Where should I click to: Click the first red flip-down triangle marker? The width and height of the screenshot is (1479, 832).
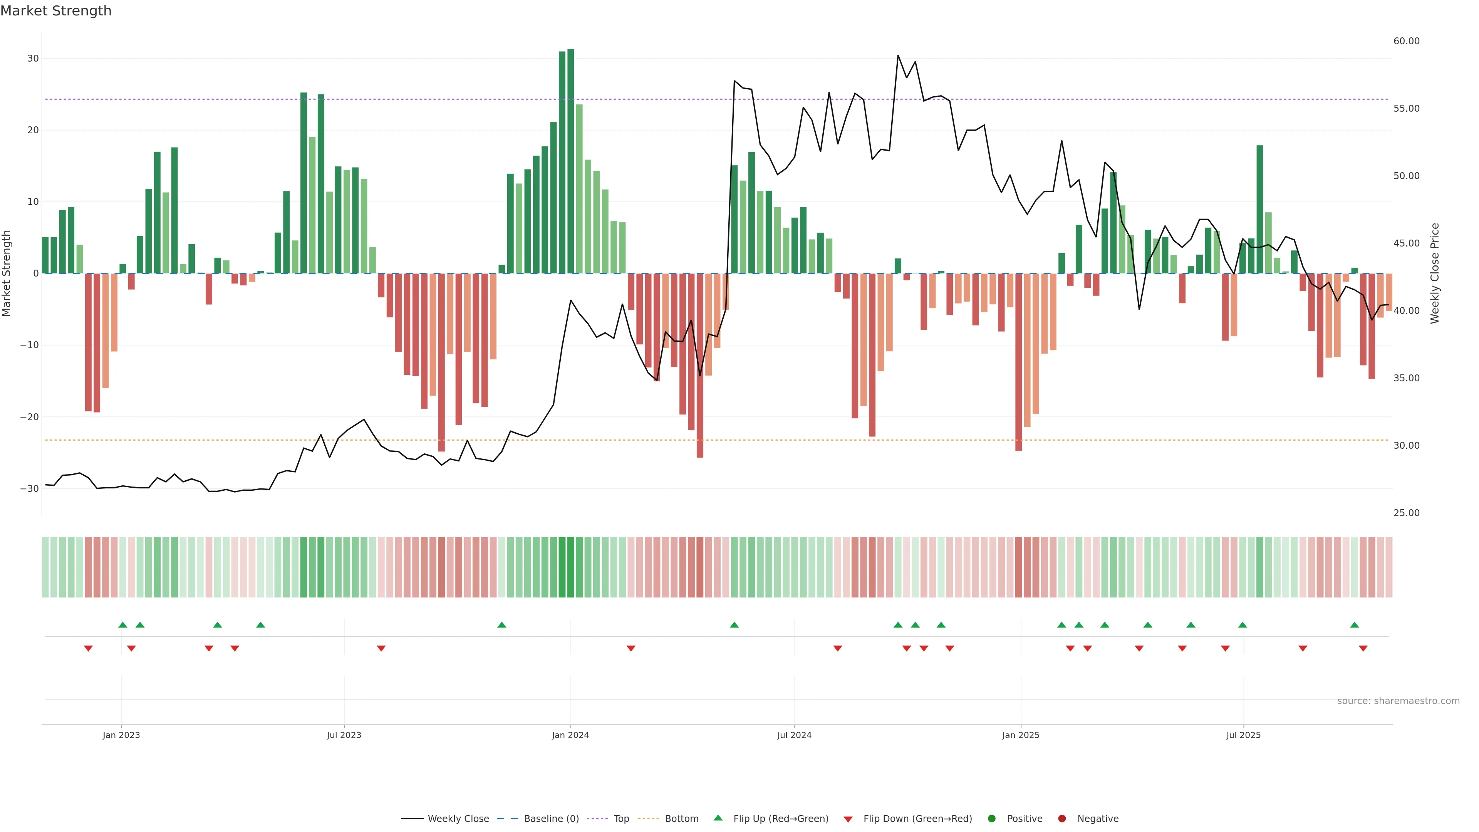(89, 648)
